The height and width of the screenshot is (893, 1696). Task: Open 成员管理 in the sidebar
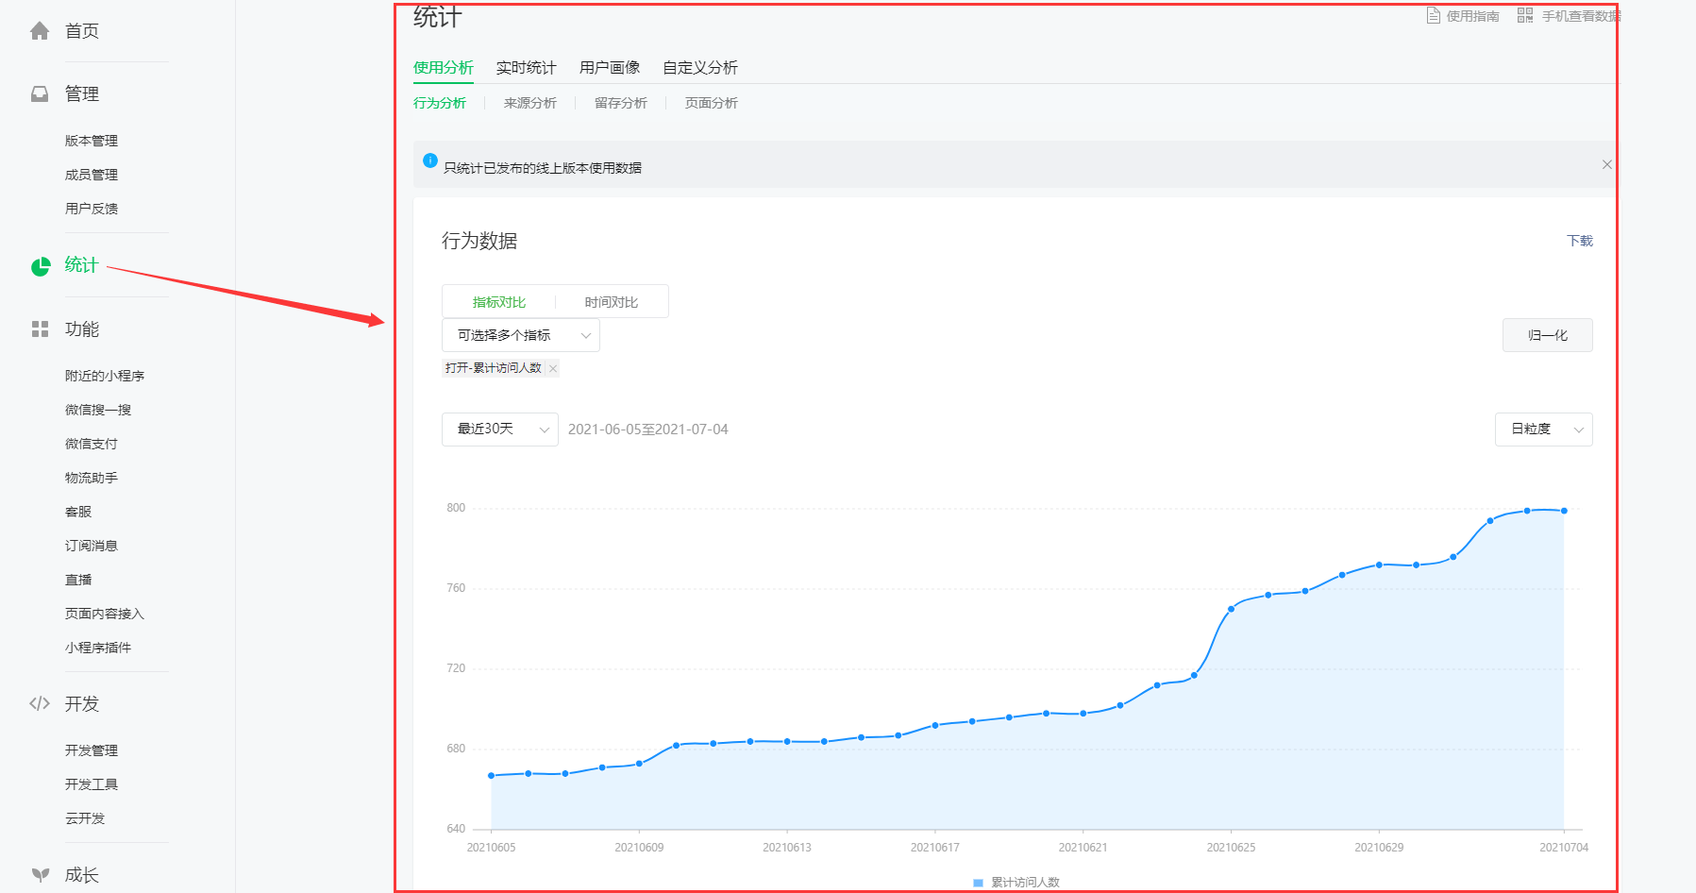92,175
